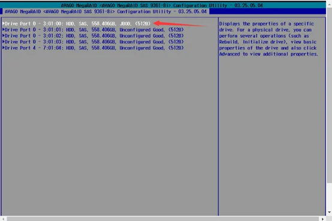Click the AVAGO MegaRAID Configuration Utility breadcrumb title

pos(105,11)
